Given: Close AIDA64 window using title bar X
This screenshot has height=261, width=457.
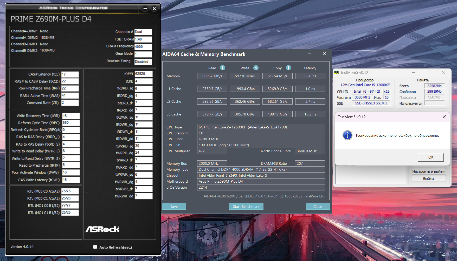Looking at the screenshot, I should pos(325,53).
